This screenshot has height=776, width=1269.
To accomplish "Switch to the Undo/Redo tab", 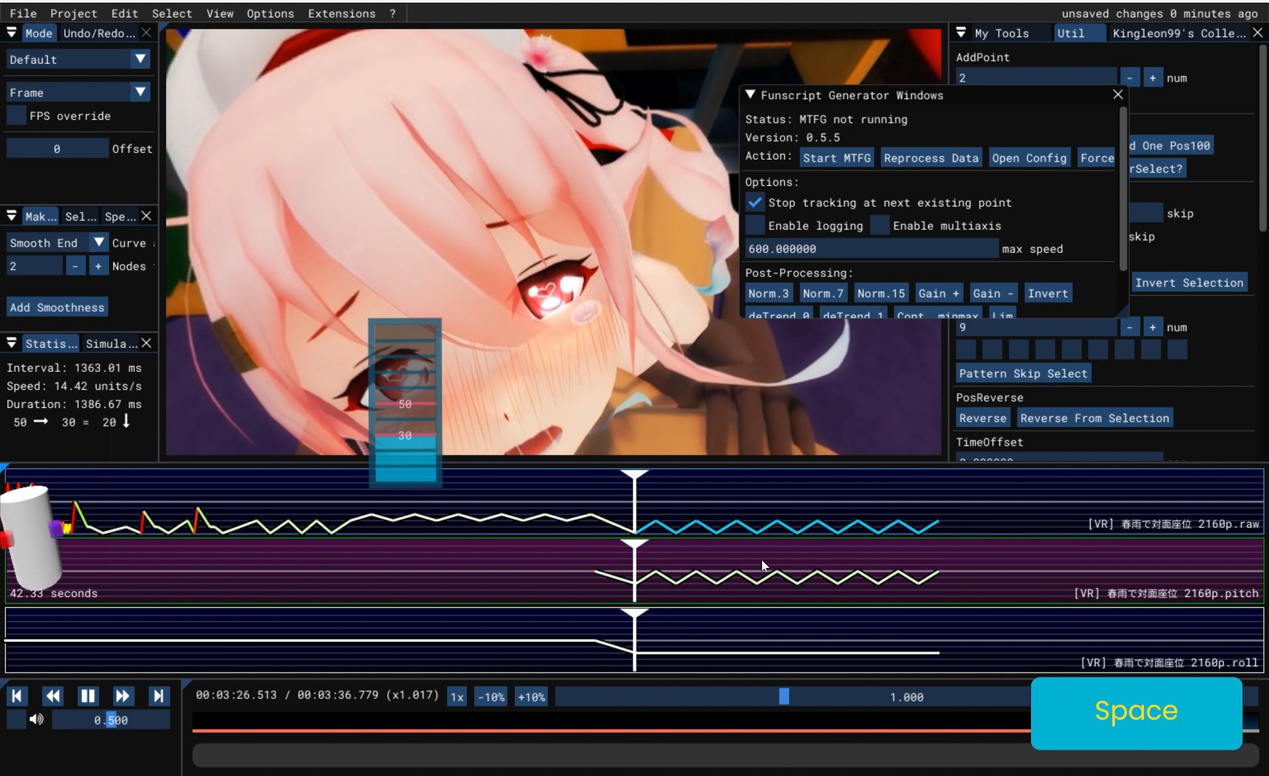I will (x=99, y=33).
